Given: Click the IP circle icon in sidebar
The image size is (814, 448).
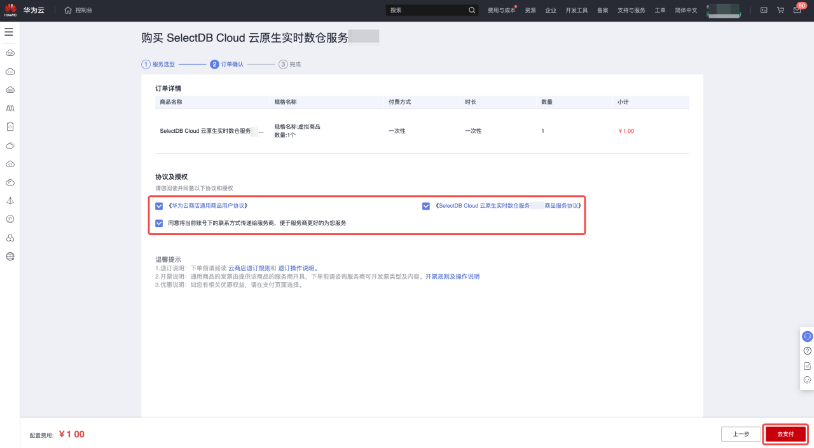Looking at the screenshot, I should tap(10, 219).
